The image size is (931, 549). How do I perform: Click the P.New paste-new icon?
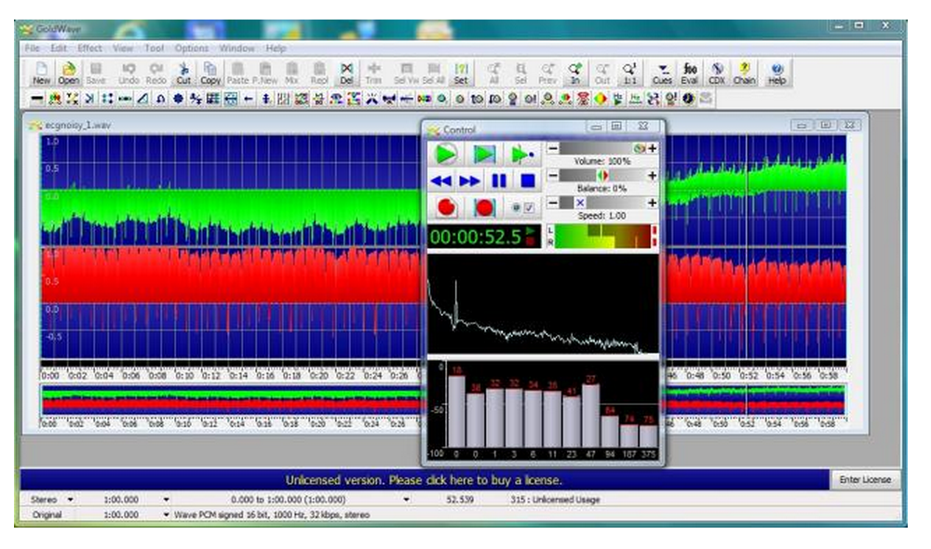point(264,74)
